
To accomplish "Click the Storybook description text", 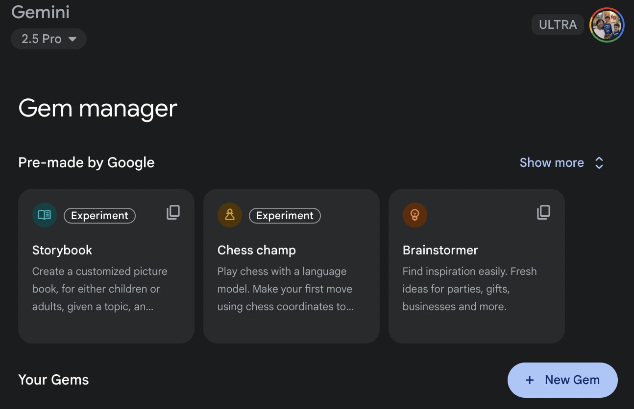I will [100, 289].
